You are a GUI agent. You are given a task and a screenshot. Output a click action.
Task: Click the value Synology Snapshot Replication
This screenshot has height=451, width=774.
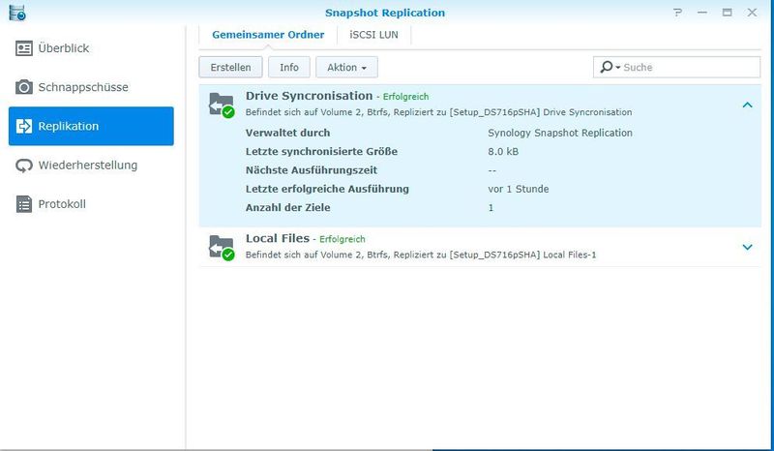click(x=560, y=133)
